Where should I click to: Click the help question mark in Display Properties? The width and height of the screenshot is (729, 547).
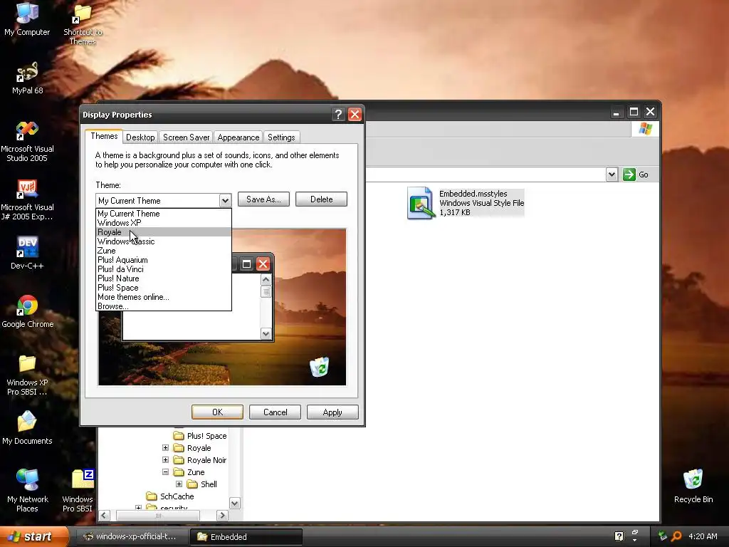point(338,115)
